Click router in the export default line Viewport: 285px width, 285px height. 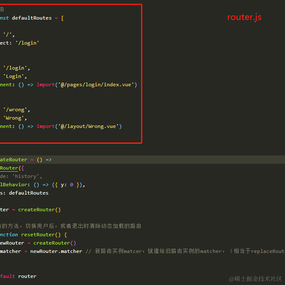pos(27,277)
